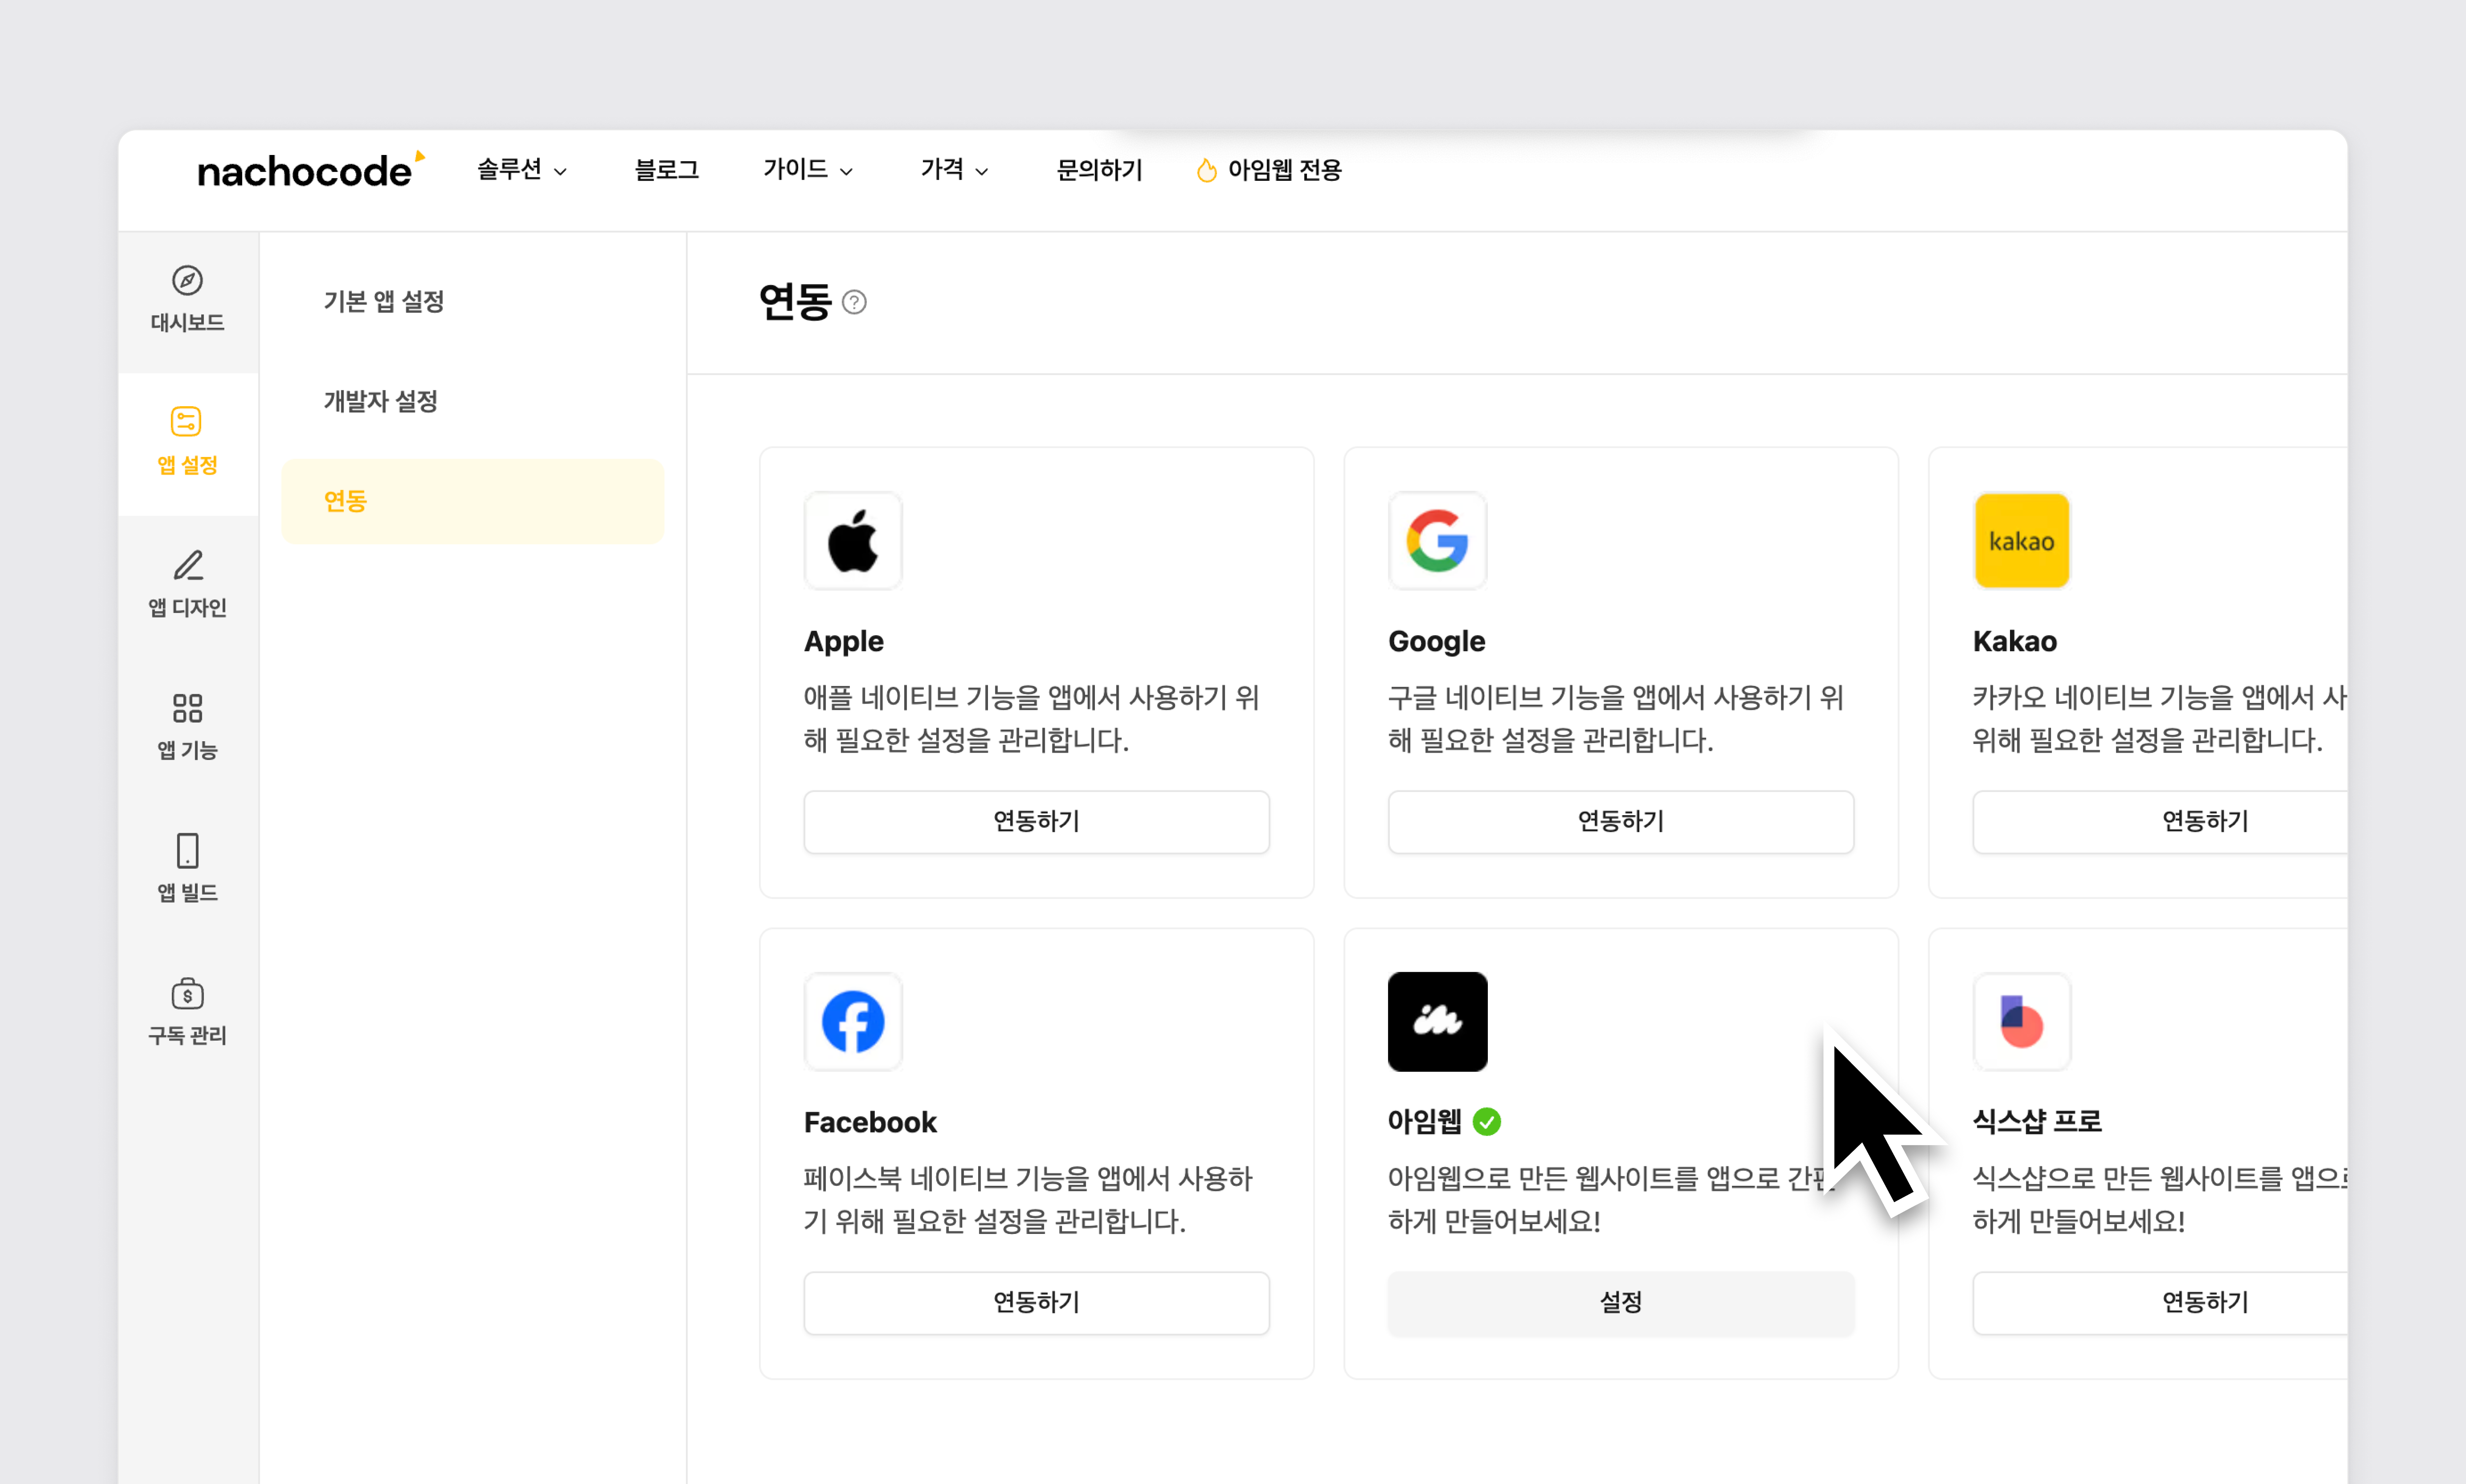Click the Apple logo icon
Screen dimensions: 2466x1484
pyautogui.click(x=853, y=541)
